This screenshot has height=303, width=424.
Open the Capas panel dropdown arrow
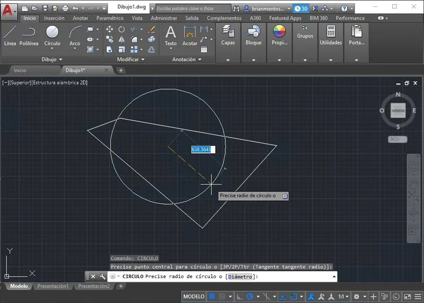tap(228, 60)
